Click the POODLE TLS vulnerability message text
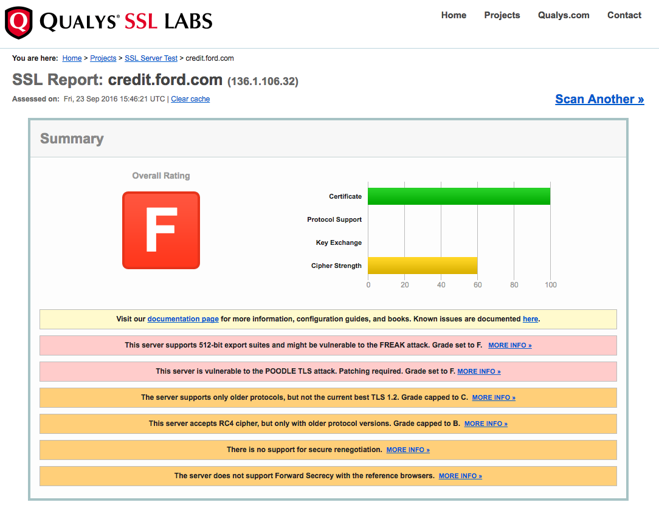This screenshot has width=659, height=508. click(x=306, y=371)
